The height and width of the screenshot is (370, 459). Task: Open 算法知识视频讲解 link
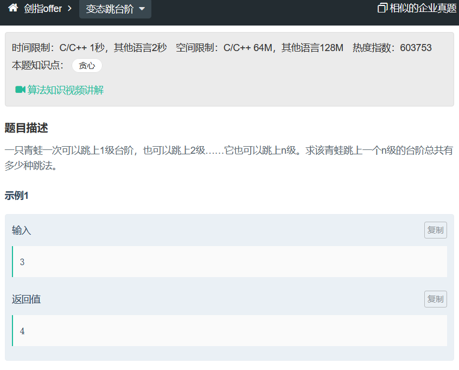click(66, 90)
